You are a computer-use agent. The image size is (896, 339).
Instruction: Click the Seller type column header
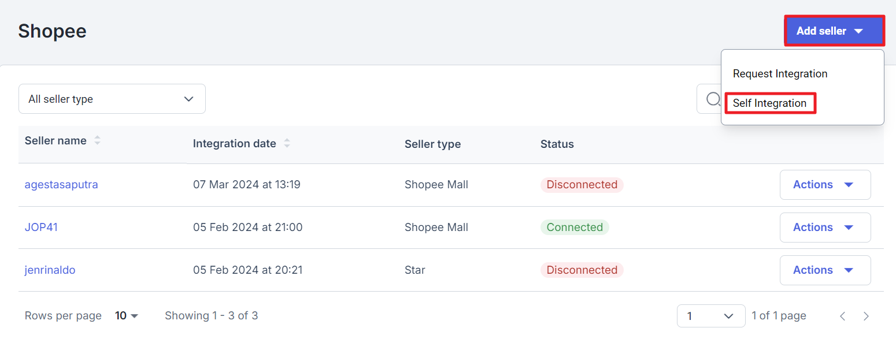tap(432, 144)
